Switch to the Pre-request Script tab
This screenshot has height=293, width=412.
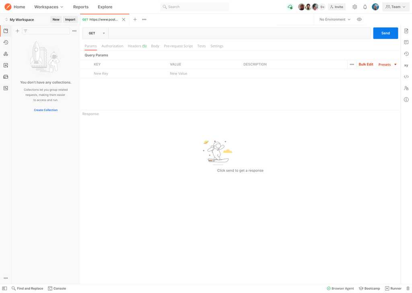(178, 46)
